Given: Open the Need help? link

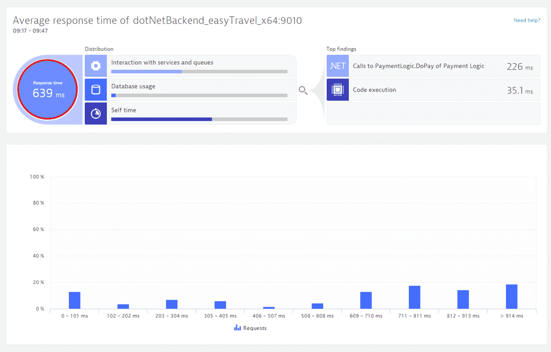Looking at the screenshot, I should (x=527, y=20).
